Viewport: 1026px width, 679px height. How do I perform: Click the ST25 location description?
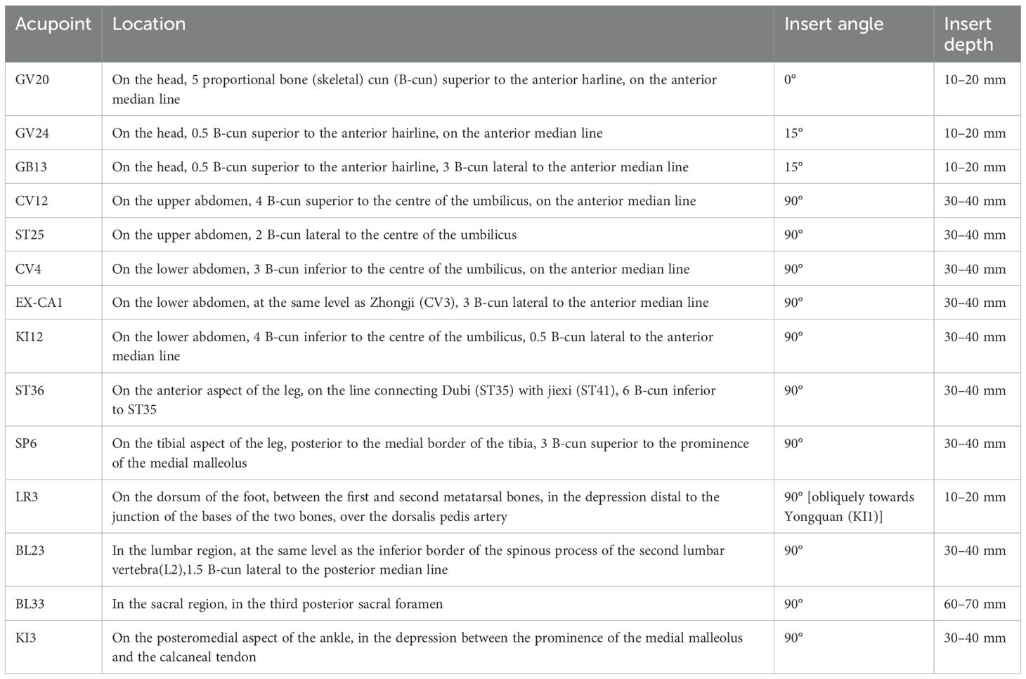[x=314, y=235]
